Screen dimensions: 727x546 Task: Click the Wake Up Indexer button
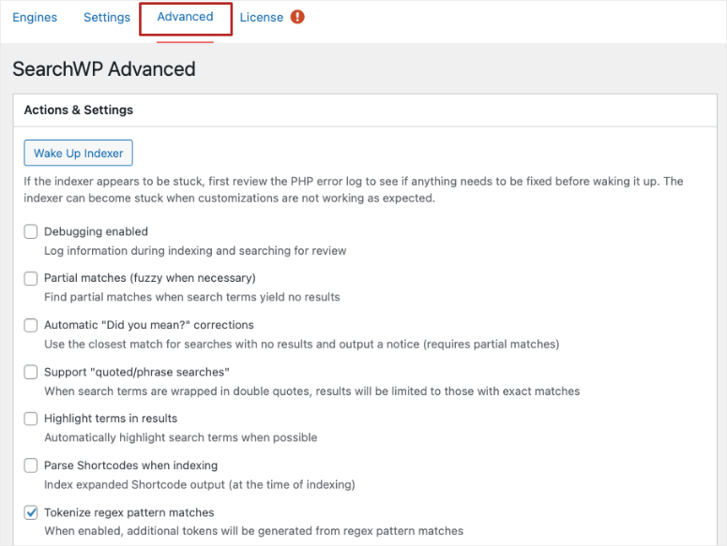(x=79, y=153)
